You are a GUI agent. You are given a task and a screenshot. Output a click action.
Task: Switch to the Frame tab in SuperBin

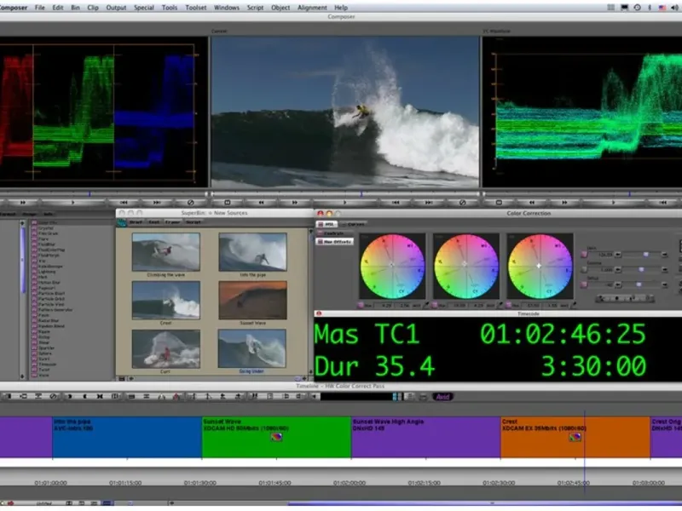pos(170,221)
